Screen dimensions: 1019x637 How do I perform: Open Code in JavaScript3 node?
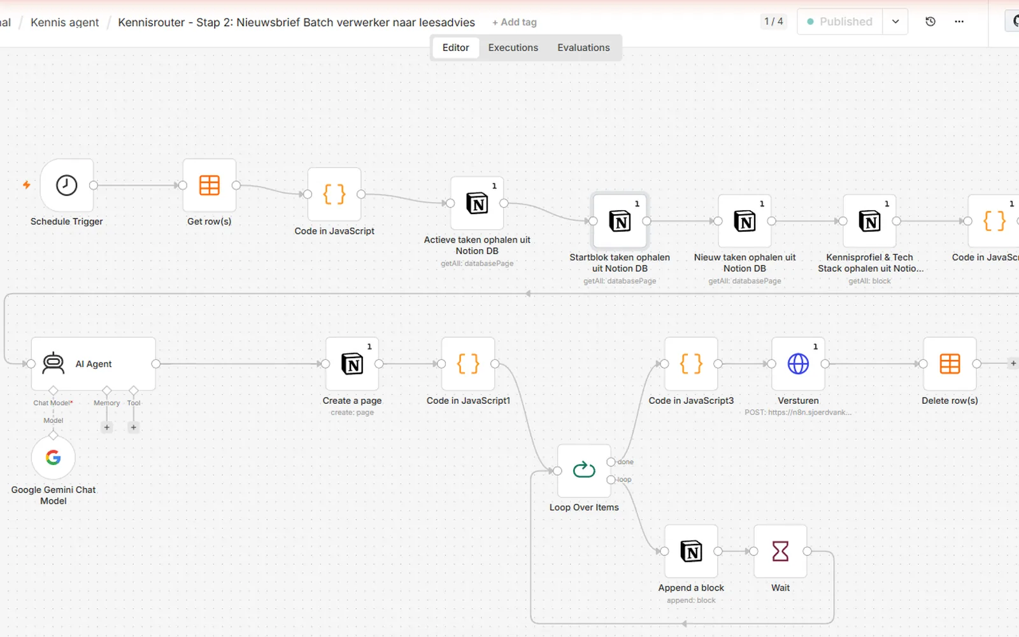tap(691, 364)
